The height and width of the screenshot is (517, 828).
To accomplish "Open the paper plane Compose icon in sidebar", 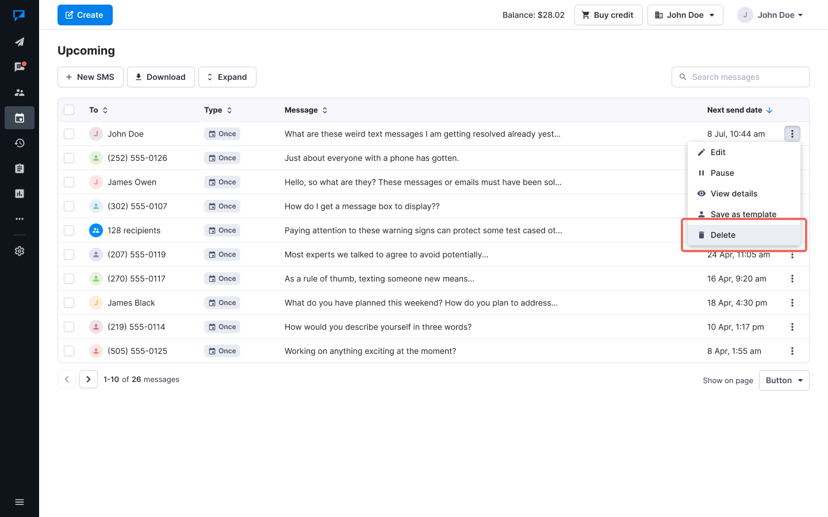I will [x=20, y=42].
